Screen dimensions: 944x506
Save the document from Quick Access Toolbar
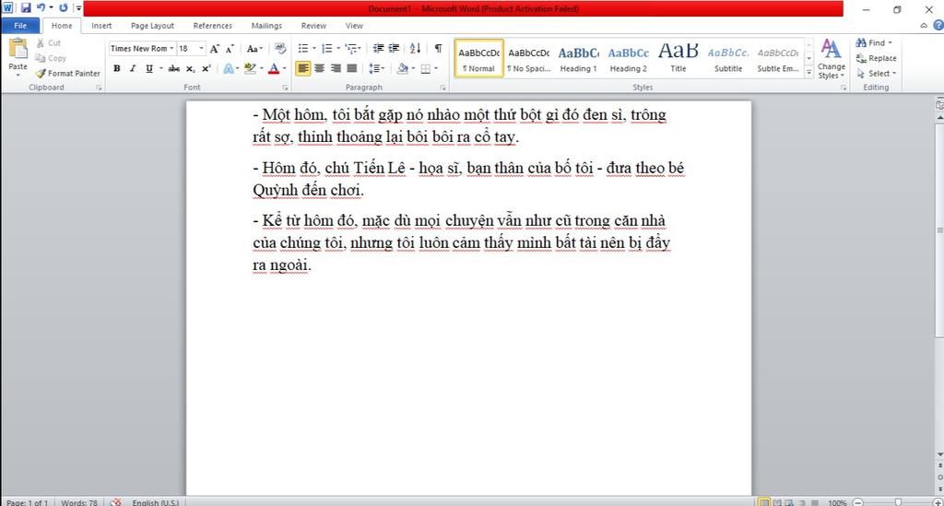(25, 7)
